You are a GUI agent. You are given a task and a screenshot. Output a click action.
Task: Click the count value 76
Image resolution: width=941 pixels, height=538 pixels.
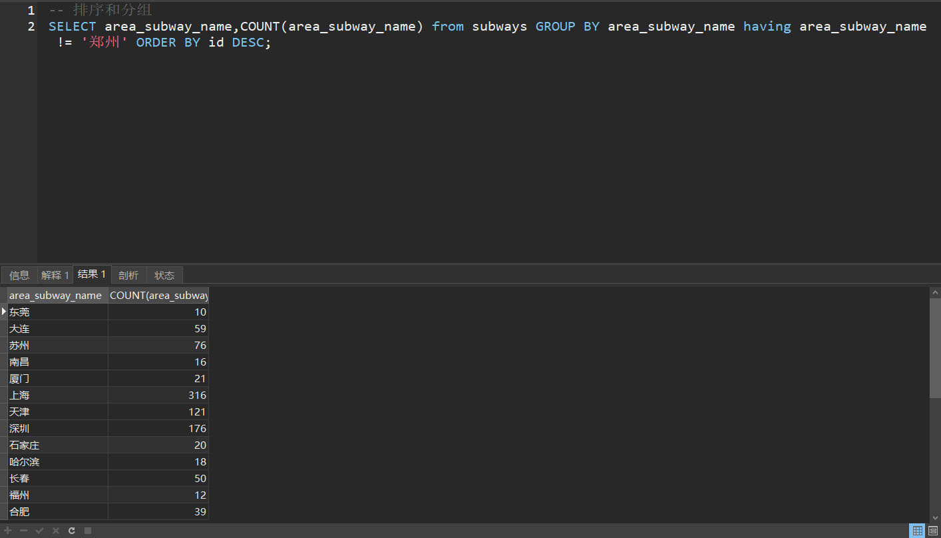(200, 346)
